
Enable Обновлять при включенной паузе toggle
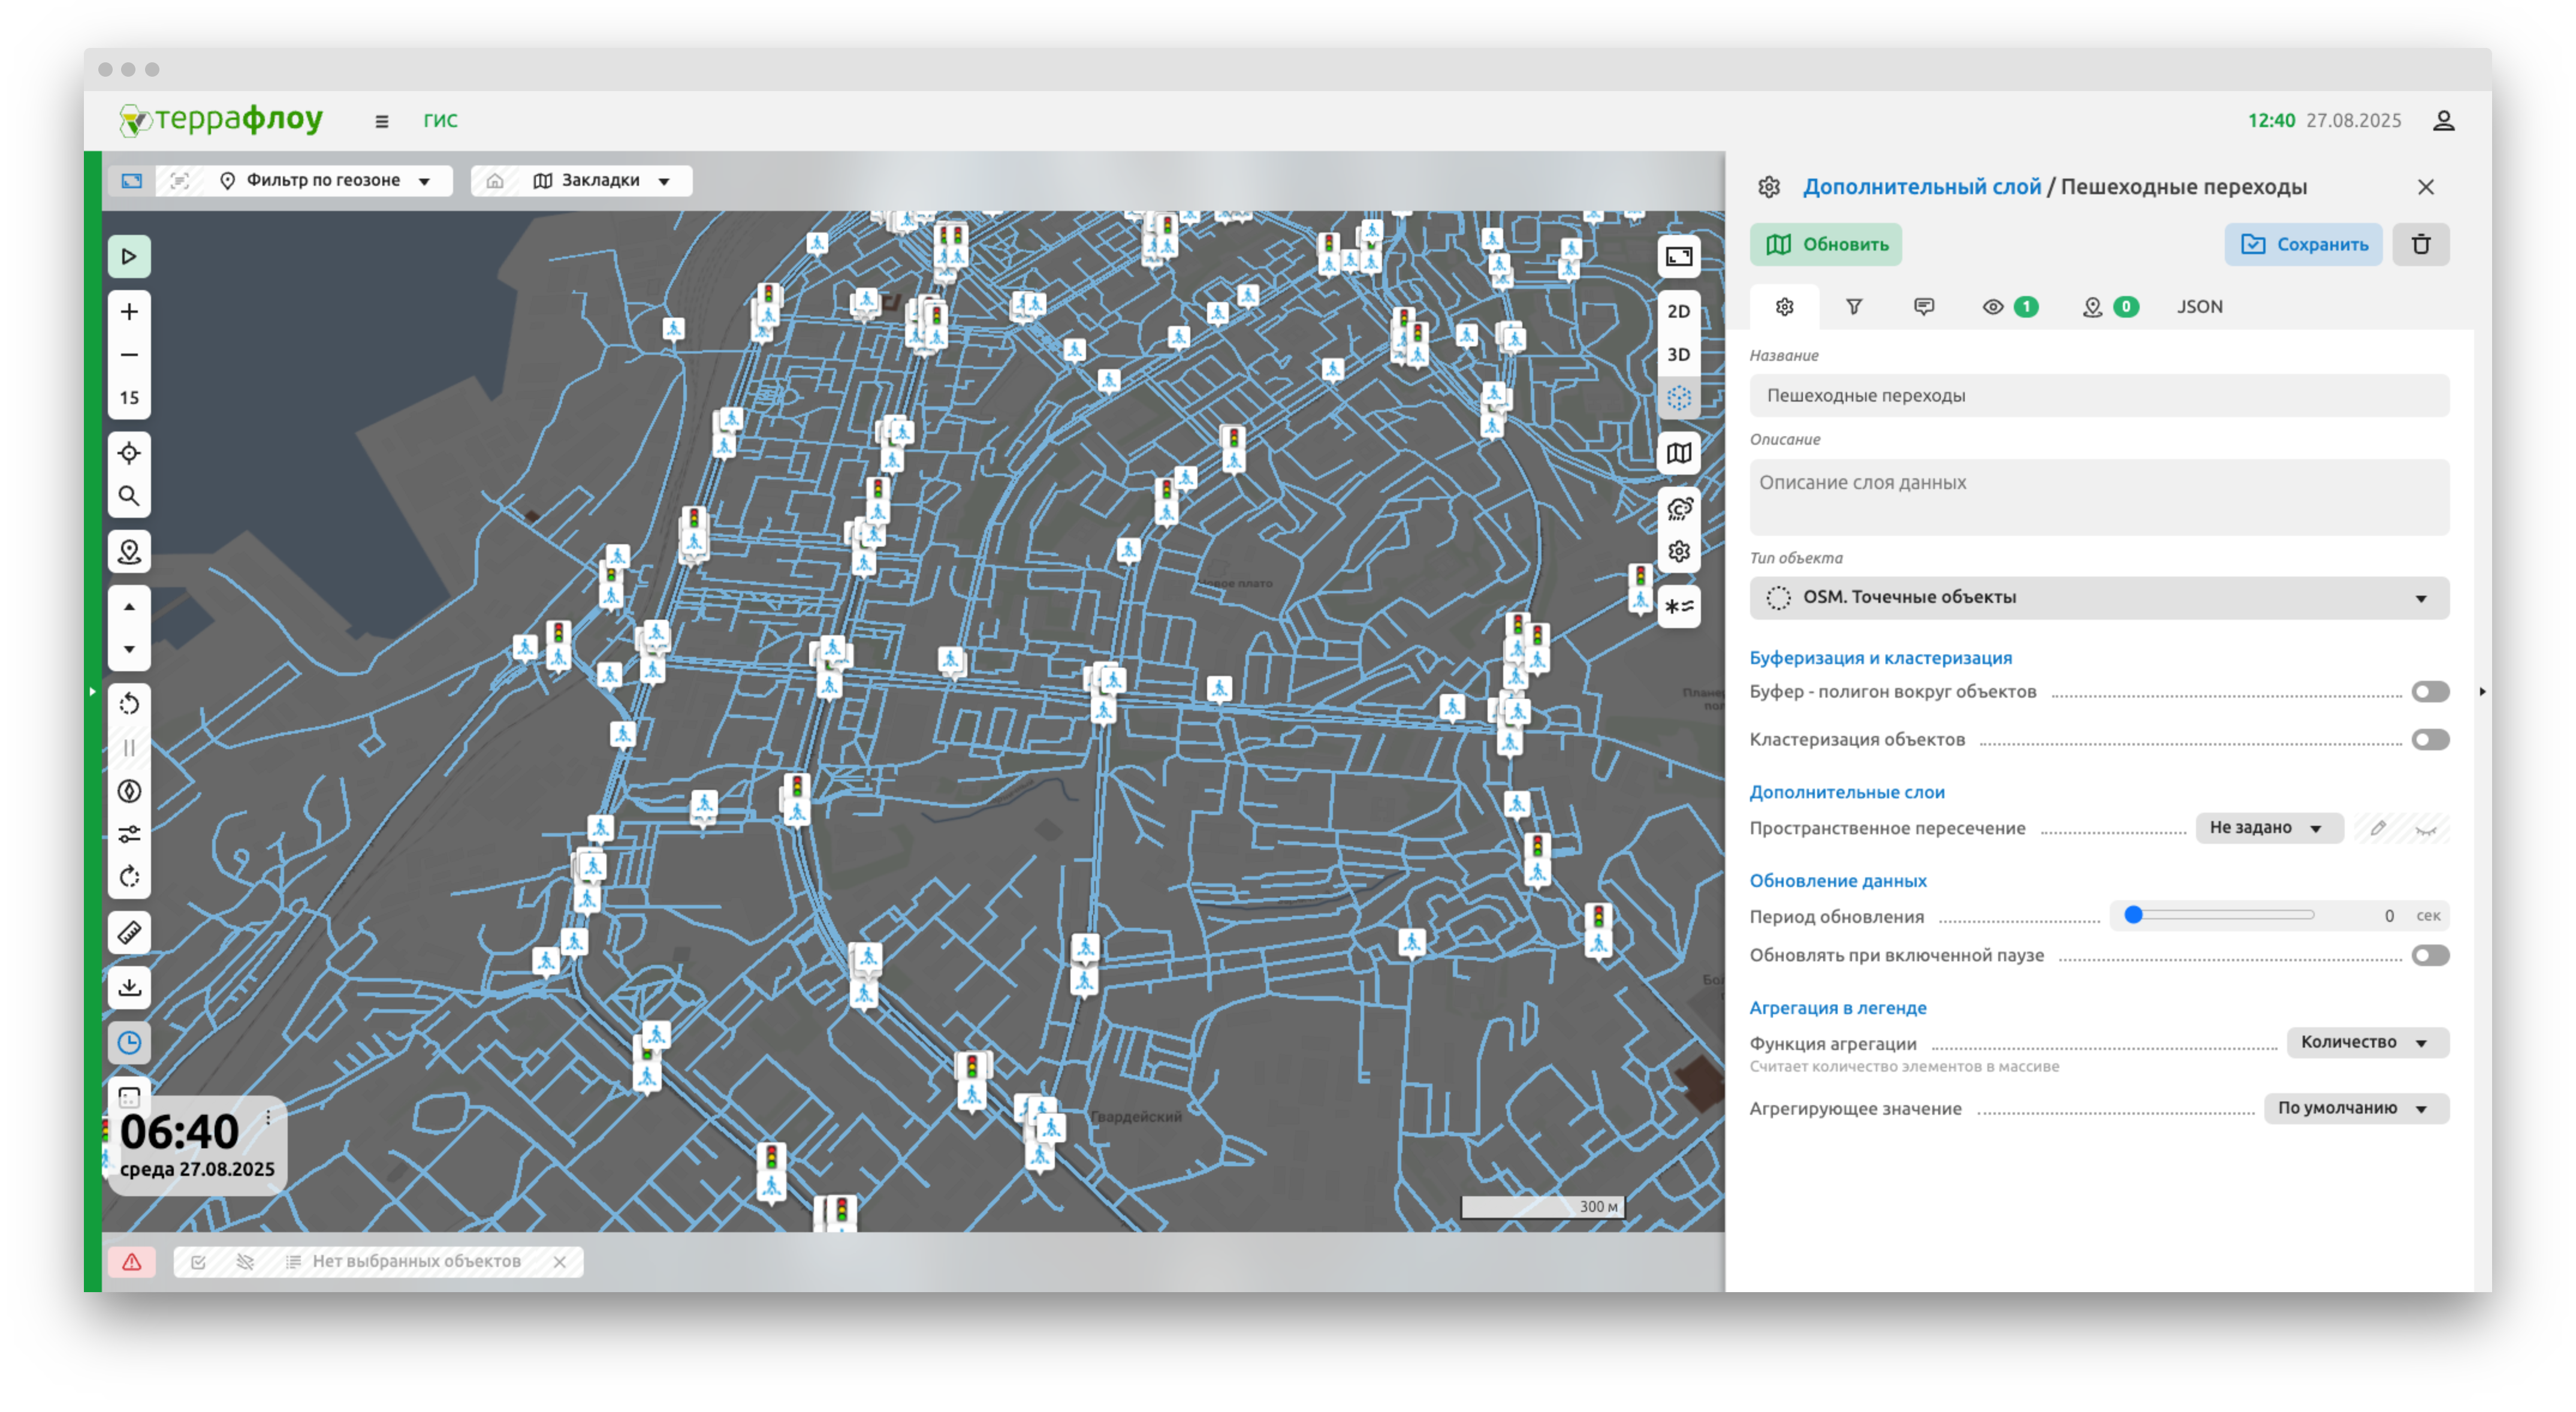pyautogui.click(x=2430, y=956)
